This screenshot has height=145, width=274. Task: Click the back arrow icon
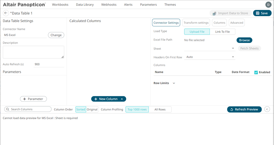[x=6, y=13]
